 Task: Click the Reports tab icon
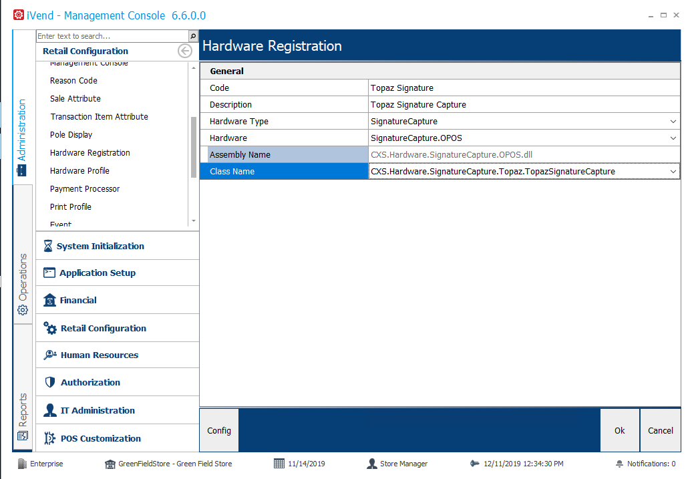pos(23,436)
